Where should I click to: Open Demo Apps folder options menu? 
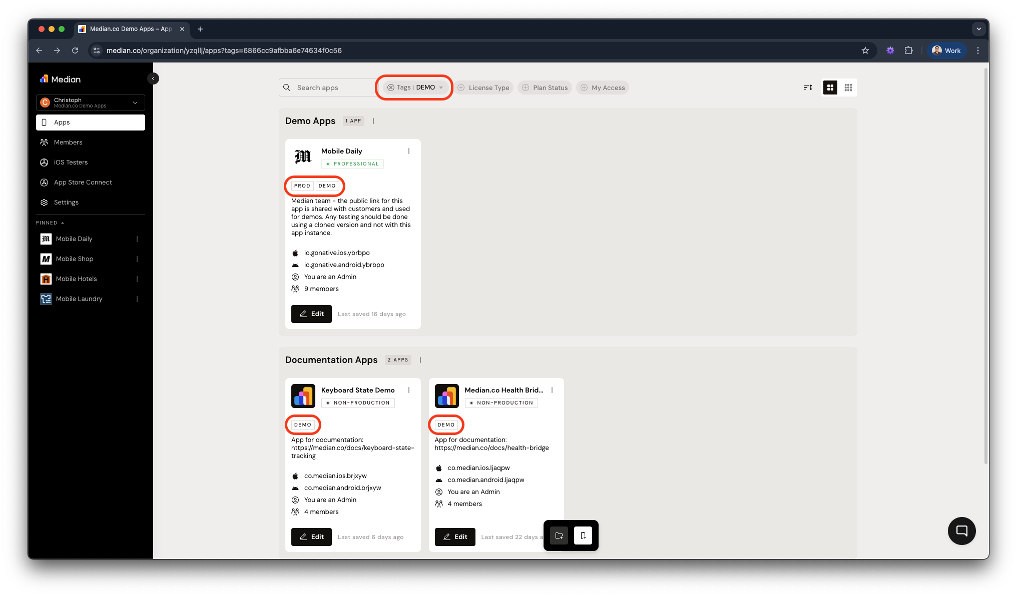pyautogui.click(x=373, y=121)
